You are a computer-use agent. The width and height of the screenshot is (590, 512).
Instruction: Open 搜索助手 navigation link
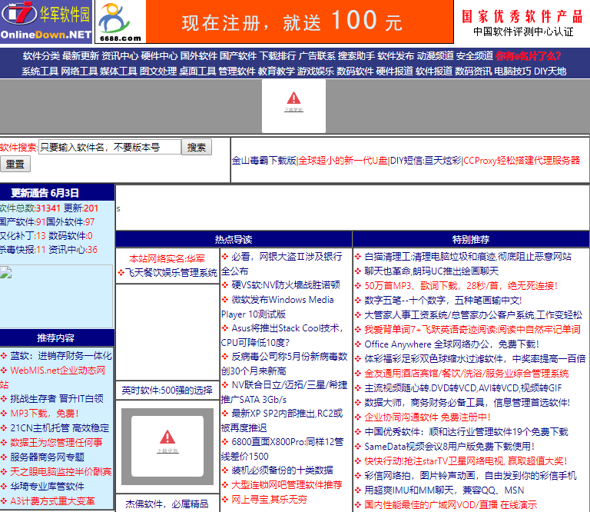[356, 56]
